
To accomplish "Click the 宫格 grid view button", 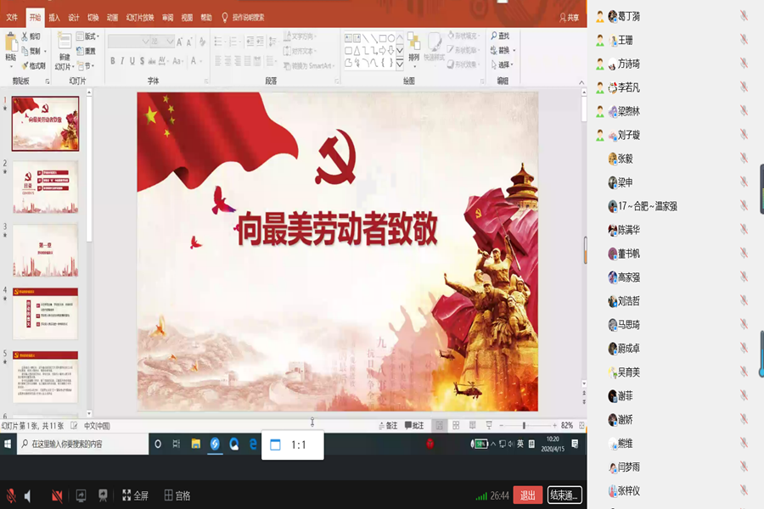I will tap(177, 495).
